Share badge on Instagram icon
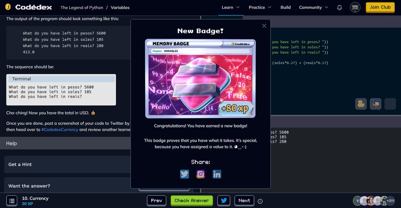This screenshot has width=401, height=208. 200,174
